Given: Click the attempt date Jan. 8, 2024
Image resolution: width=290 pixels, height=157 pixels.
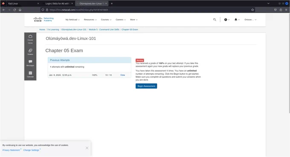Looking at the screenshot, I should point(60,75).
